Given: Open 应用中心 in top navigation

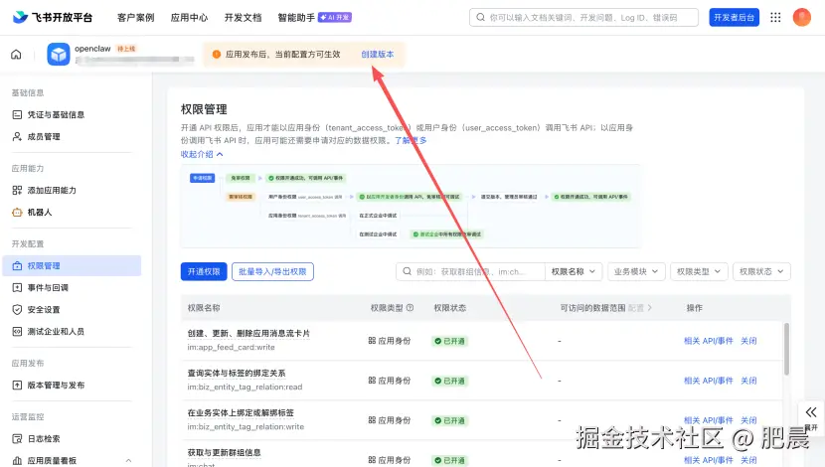Looking at the screenshot, I should point(190,17).
